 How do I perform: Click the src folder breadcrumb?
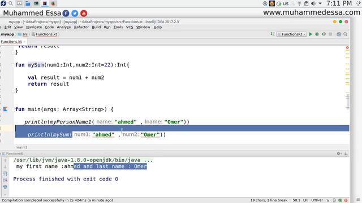coord(23,34)
